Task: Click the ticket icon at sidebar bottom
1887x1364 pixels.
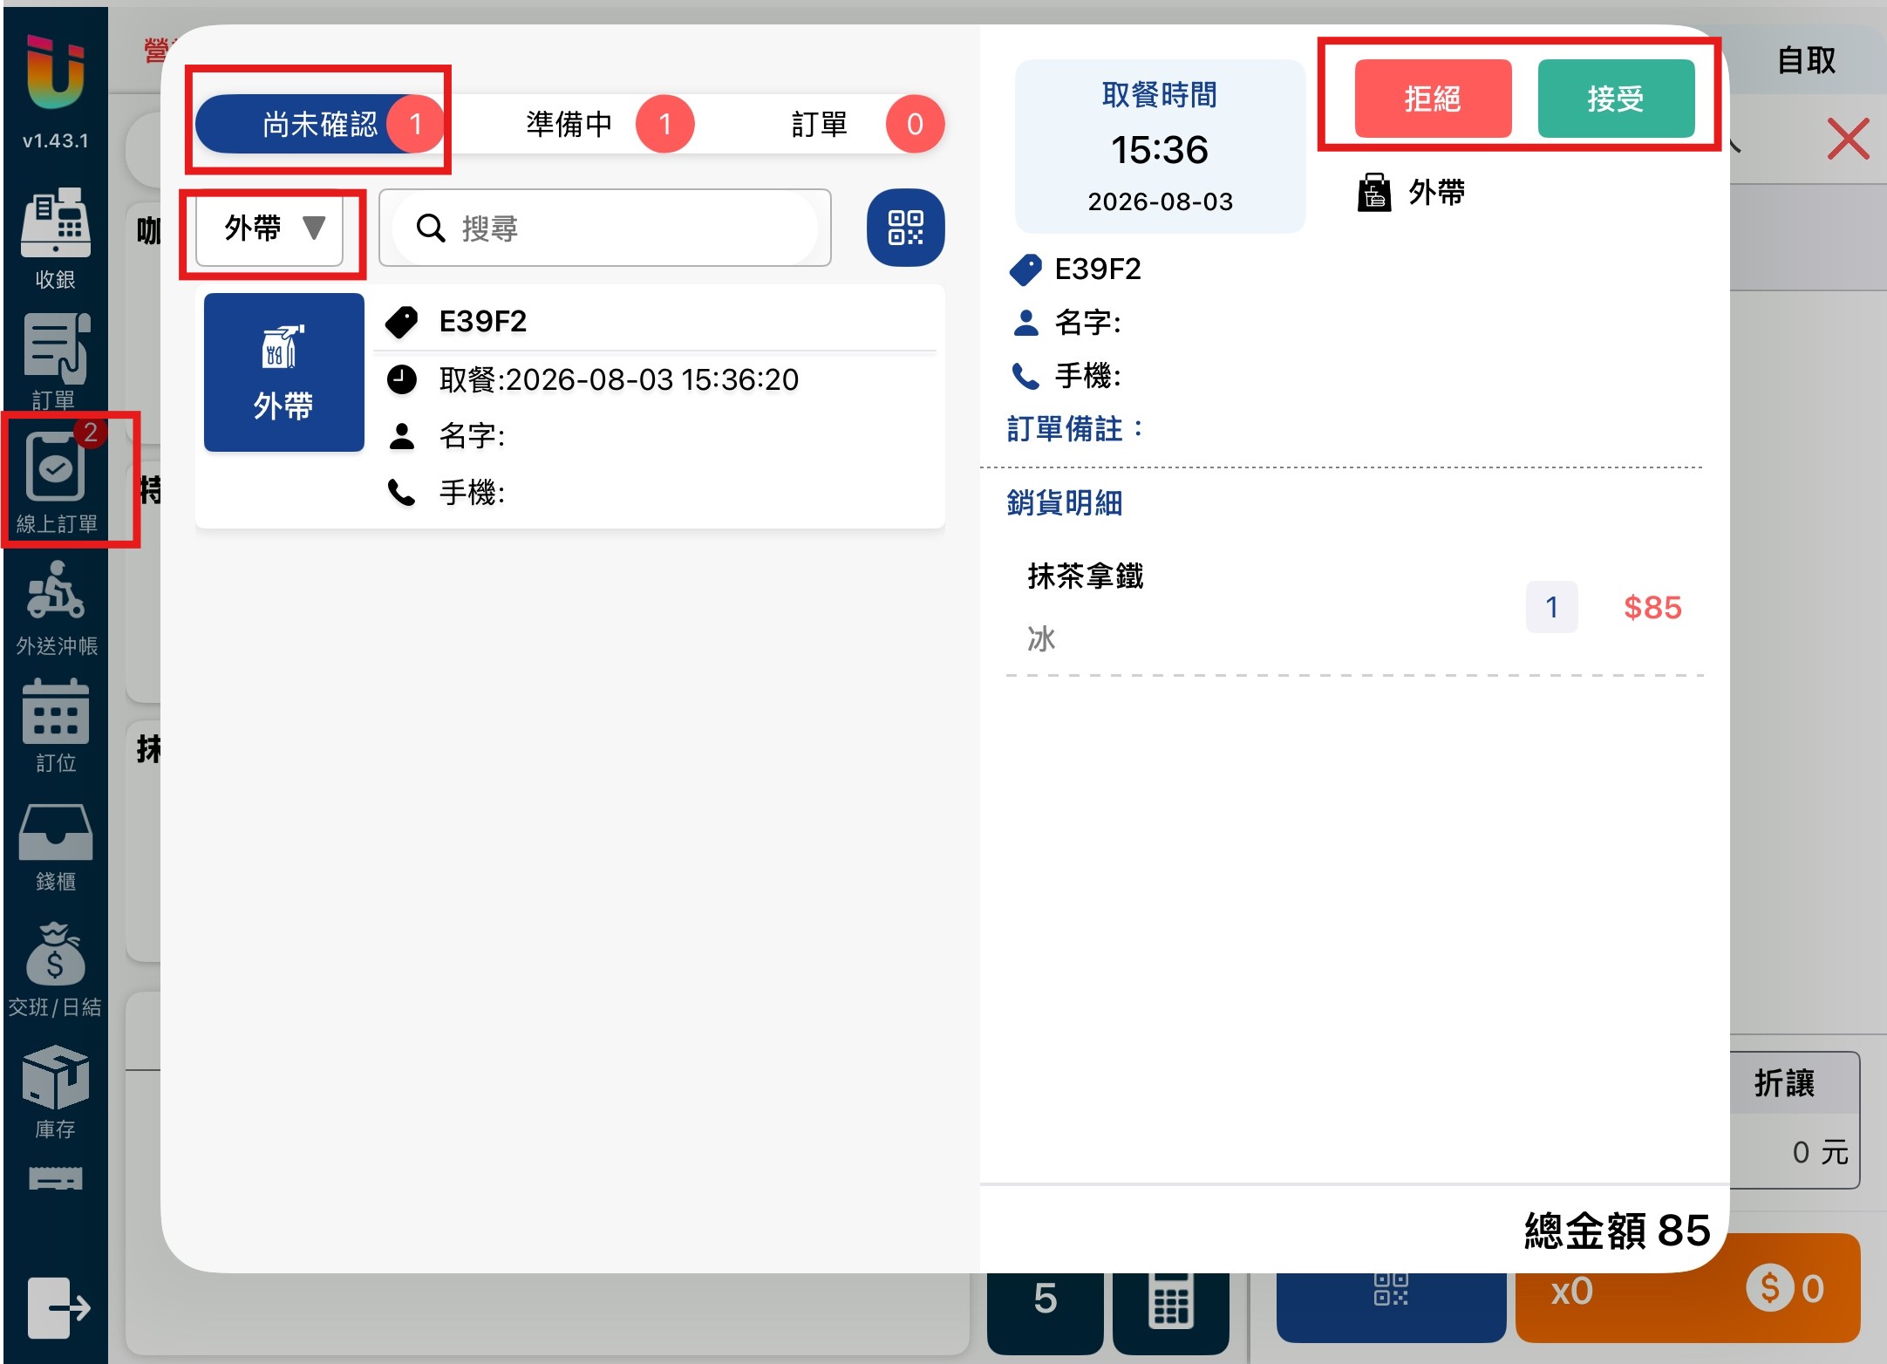Action: [55, 1178]
